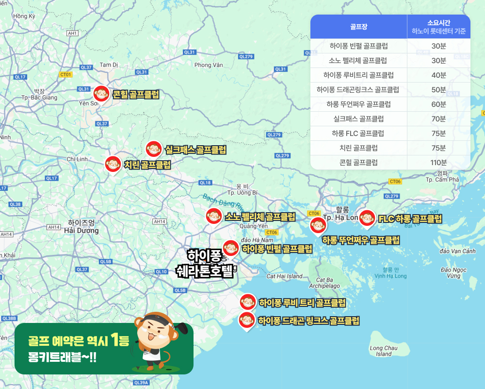Image resolution: width=485 pixels, height=389 pixels.
Task: Open the FLC 하롱 골프클럽 map marker
Action: click(368, 219)
